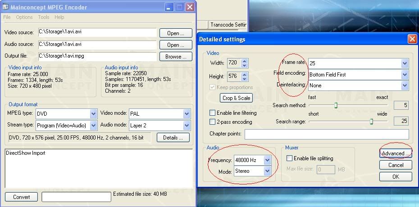Expand the Video mode dropdown

click(x=187, y=114)
